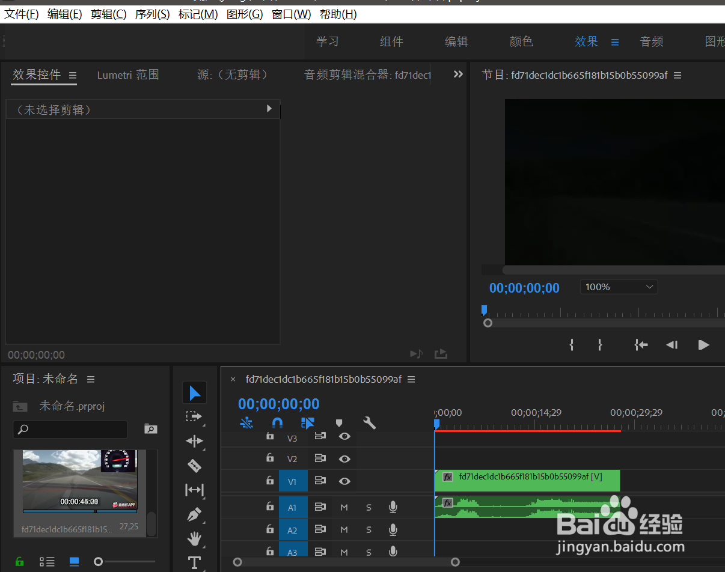Select the Slip tool
725x572 pixels.
194,490
